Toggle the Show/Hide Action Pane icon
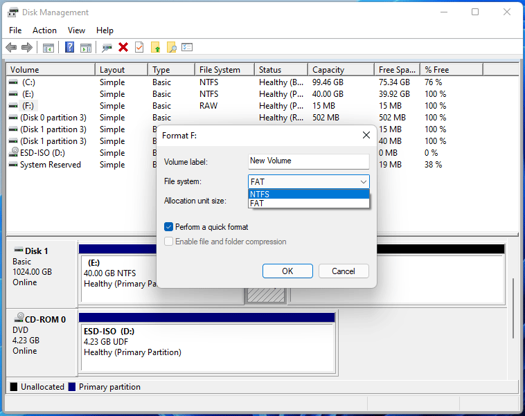This screenshot has height=416, width=525. pyautogui.click(x=86, y=48)
